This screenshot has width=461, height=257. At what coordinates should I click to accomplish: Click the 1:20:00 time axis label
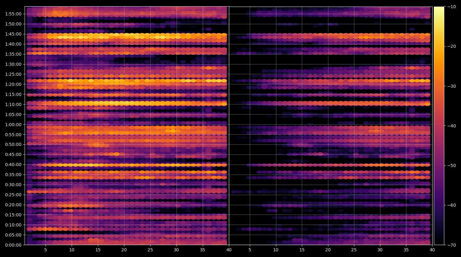tap(13, 84)
